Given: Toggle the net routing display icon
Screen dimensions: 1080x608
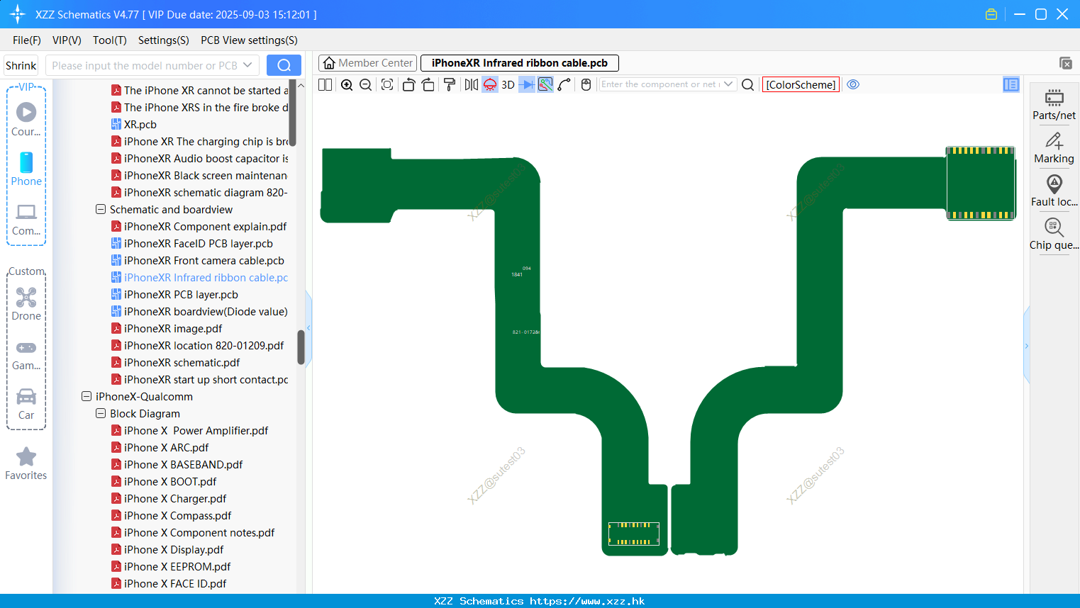Looking at the screenshot, I should click(x=545, y=84).
